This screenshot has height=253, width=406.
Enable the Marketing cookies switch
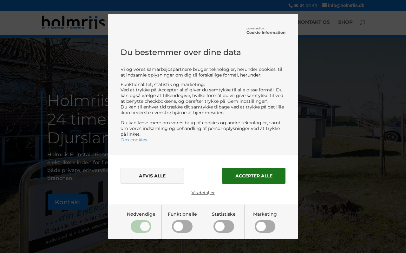[x=265, y=226]
